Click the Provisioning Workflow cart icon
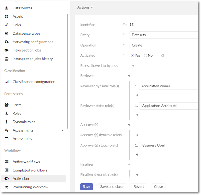Image resolution: width=201 pixels, height=195 pixels. (x=7, y=187)
